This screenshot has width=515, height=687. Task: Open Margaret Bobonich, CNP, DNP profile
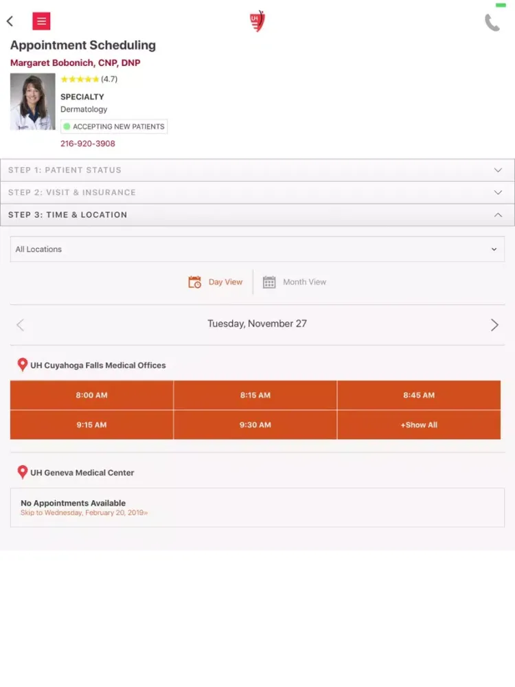coord(76,63)
